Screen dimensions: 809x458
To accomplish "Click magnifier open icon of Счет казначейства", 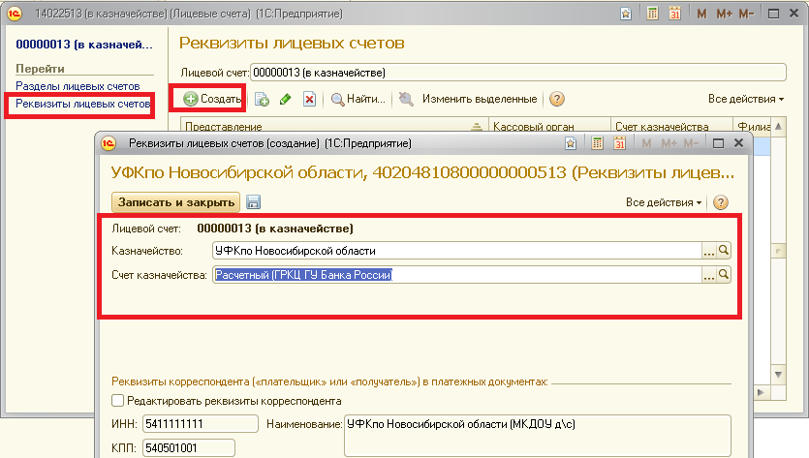I will click(x=724, y=274).
